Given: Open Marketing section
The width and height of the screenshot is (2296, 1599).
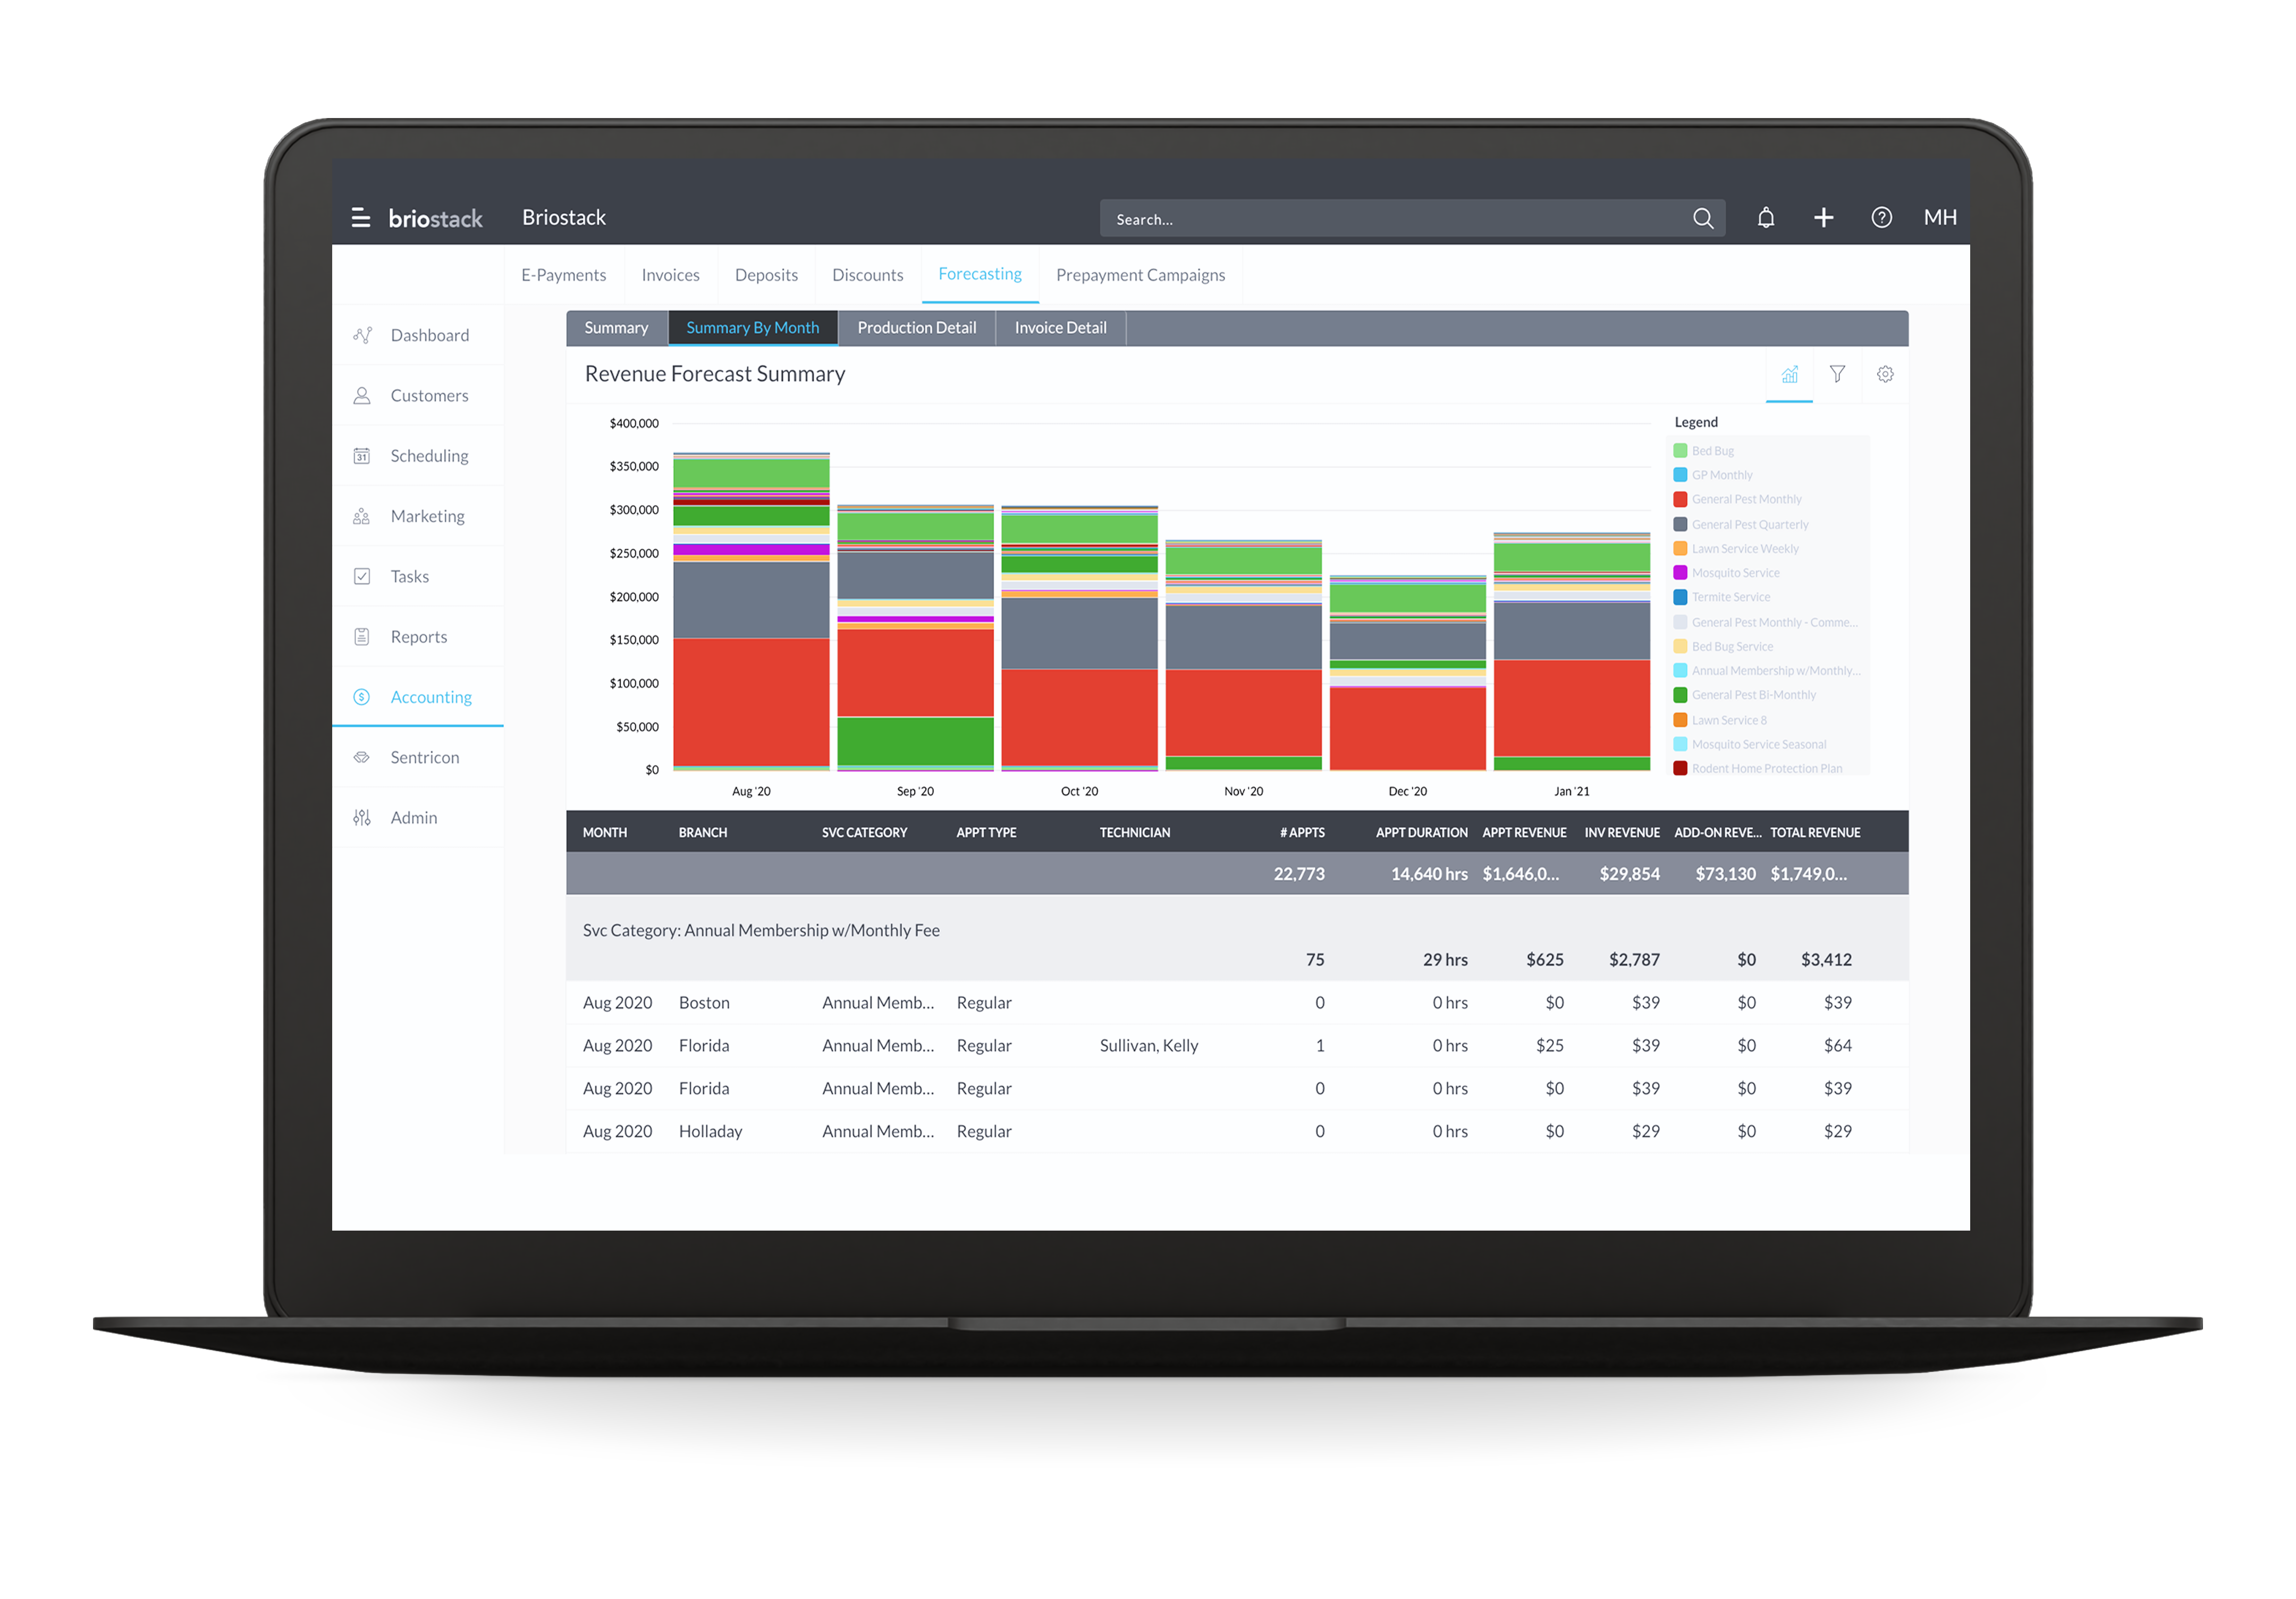Looking at the screenshot, I should (418, 516).
